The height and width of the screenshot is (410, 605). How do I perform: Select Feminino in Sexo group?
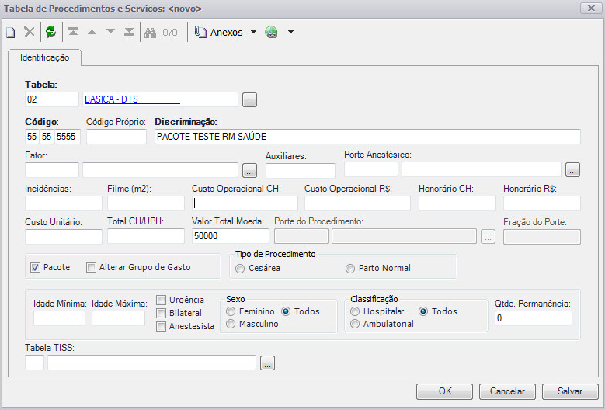[231, 311]
